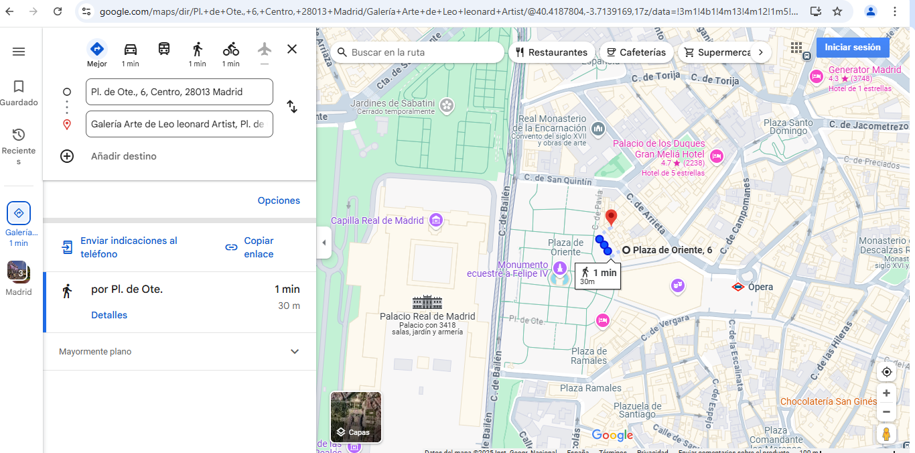Click the Ópera metro station icon

(x=737, y=287)
